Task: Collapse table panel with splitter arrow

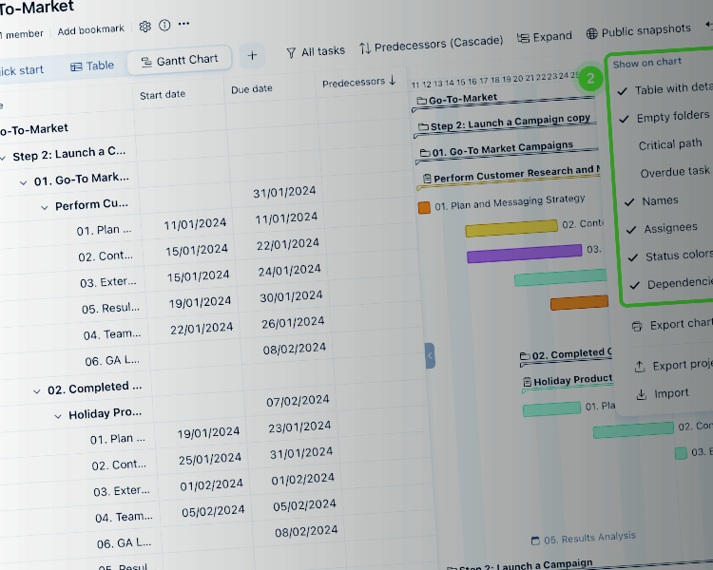Action: 430,355
